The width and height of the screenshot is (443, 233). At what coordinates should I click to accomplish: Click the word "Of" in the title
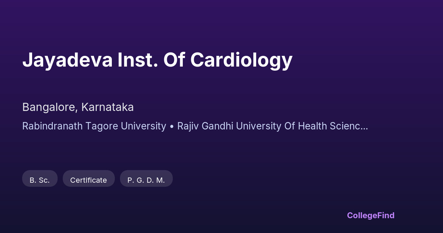(174, 60)
